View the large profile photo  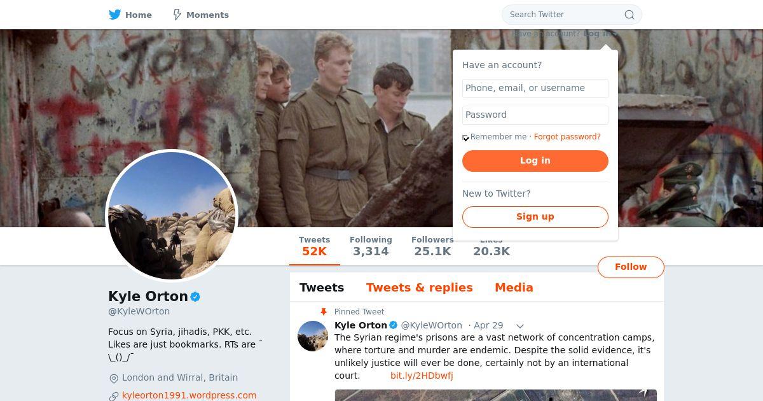point(172,216)
